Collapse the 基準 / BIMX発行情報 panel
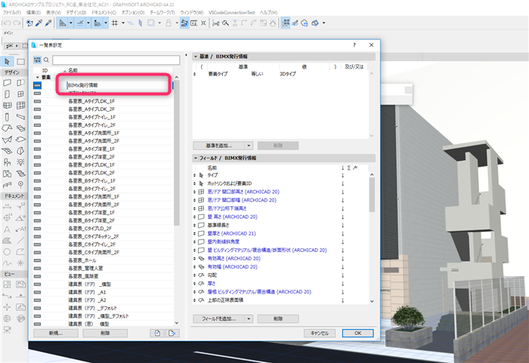Screen dimensions: 529x363 [196, 57]
